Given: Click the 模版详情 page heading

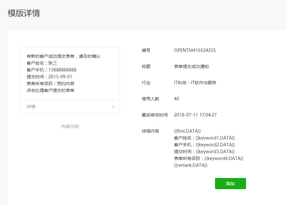Looking at the screenshot, I should (x=24, y=13).
